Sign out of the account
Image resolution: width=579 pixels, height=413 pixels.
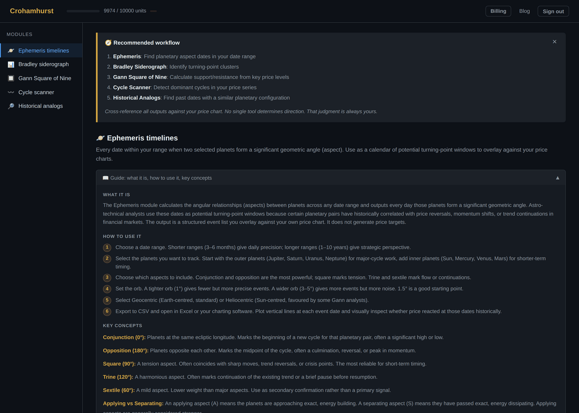(x=553, y=11)
